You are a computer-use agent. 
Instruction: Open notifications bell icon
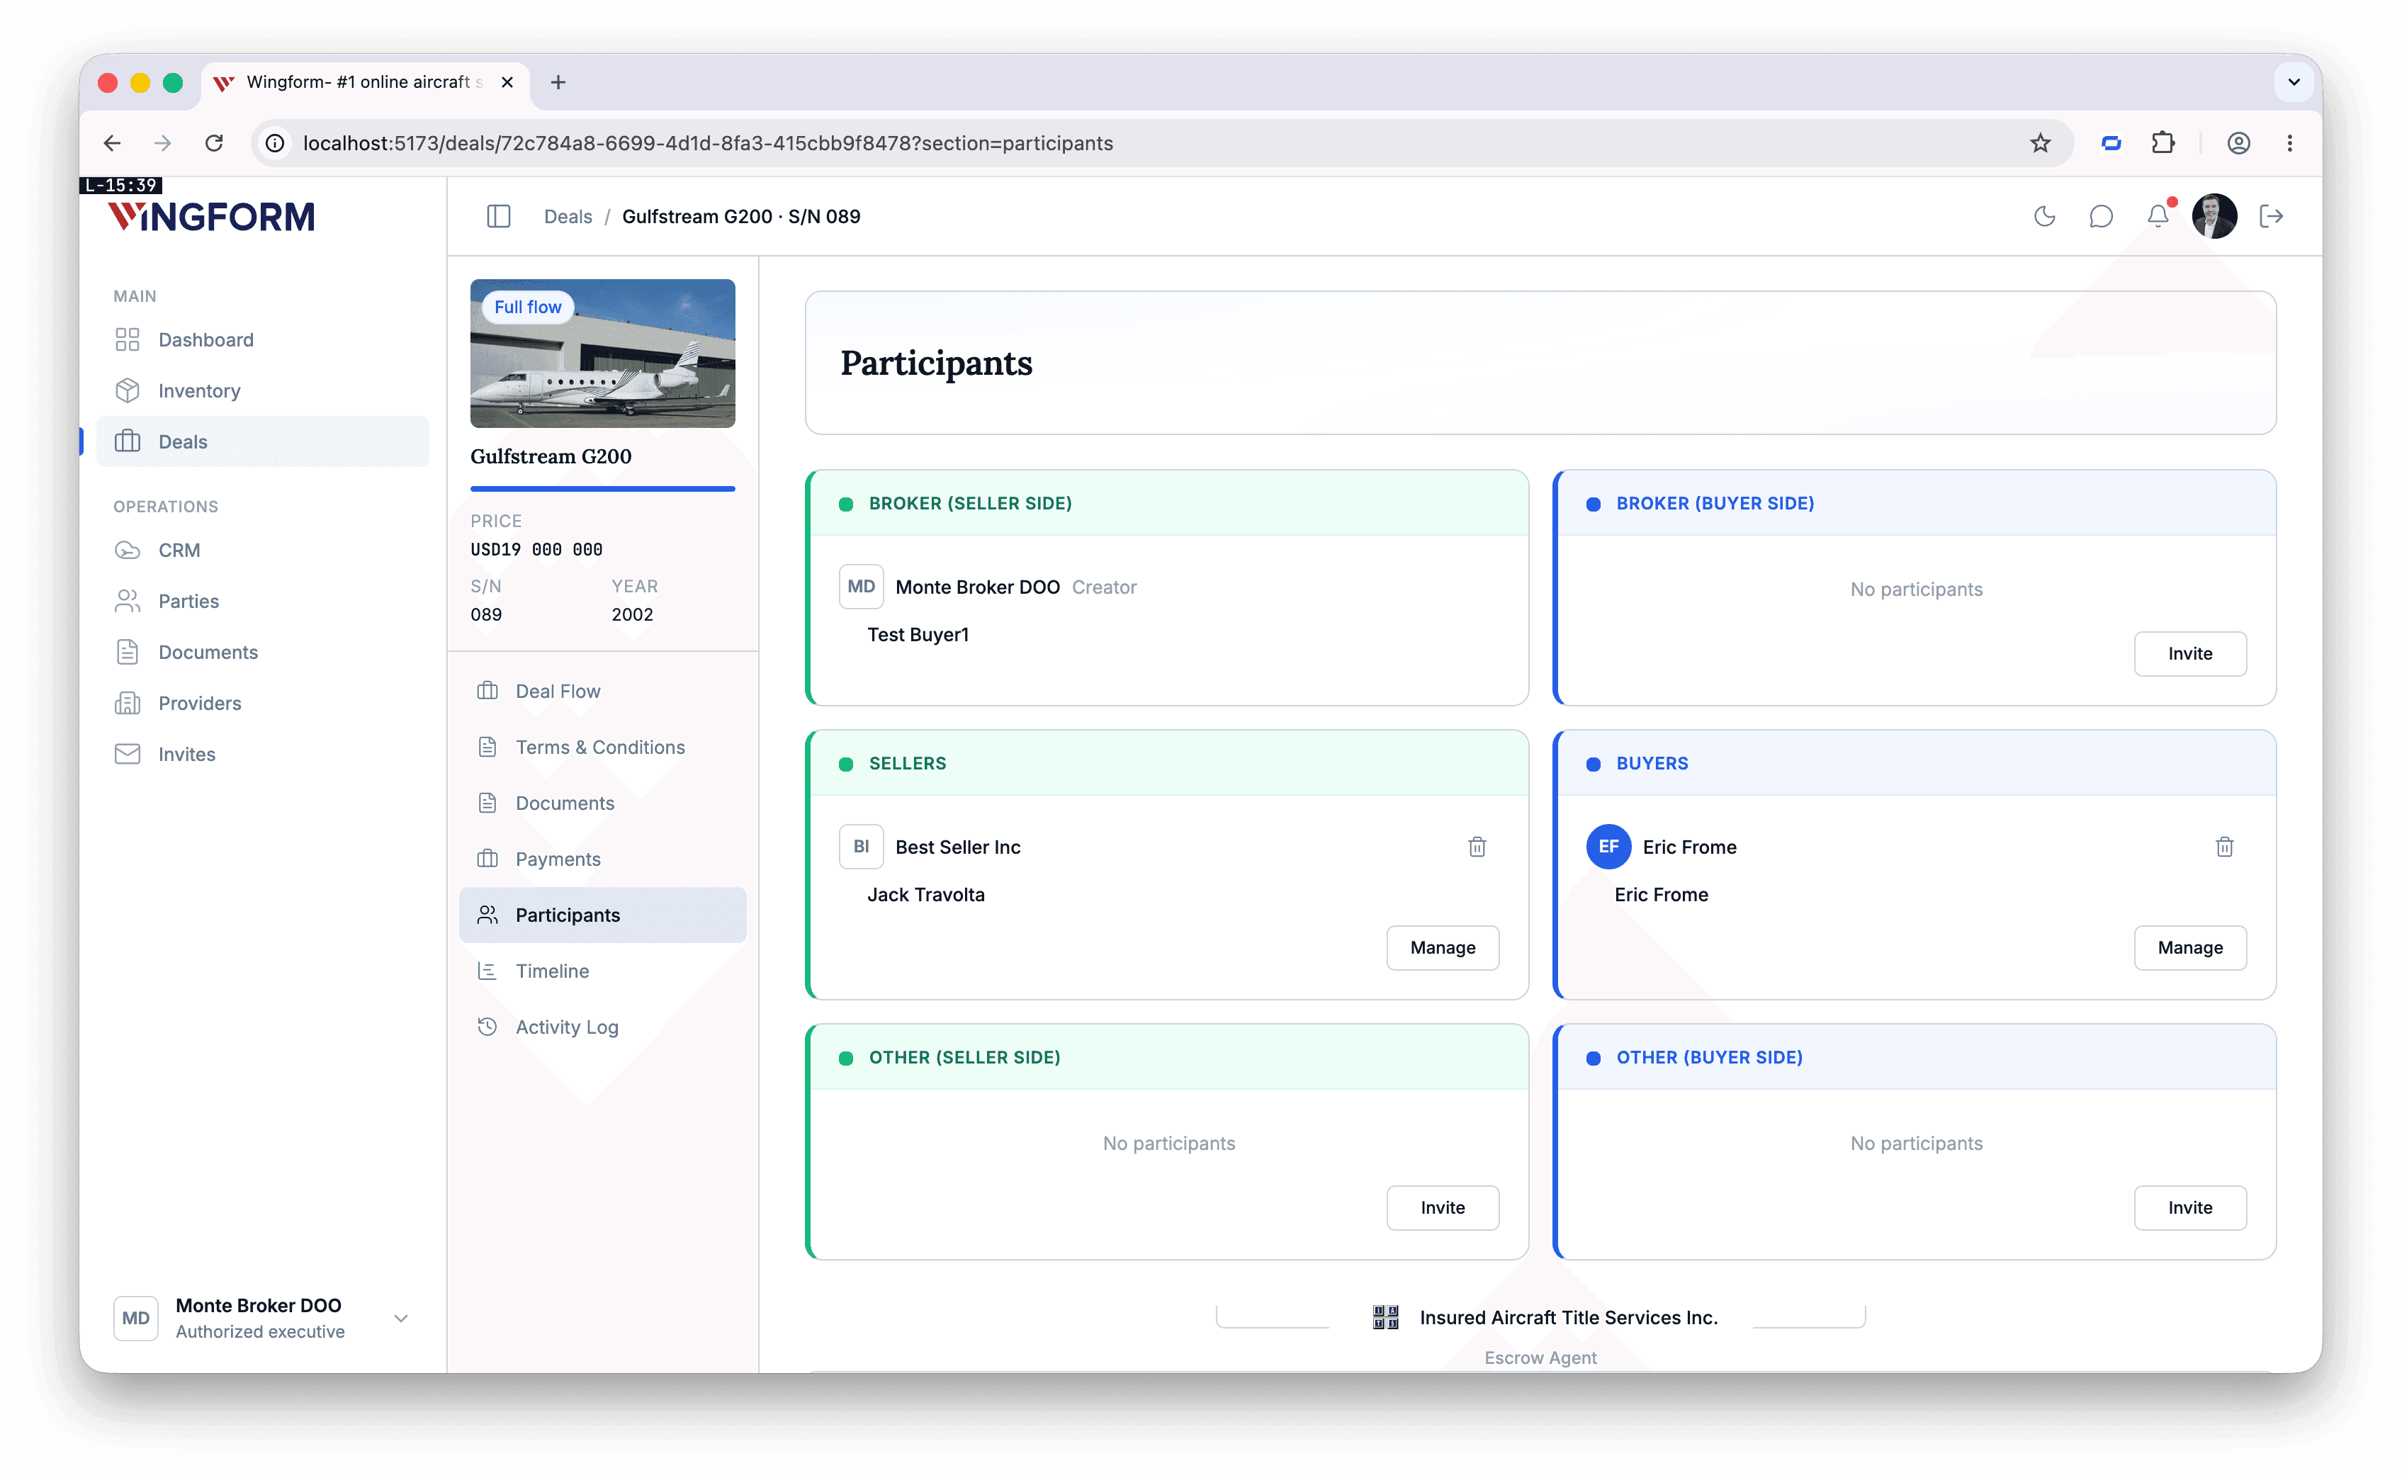tap(2158, 215)
